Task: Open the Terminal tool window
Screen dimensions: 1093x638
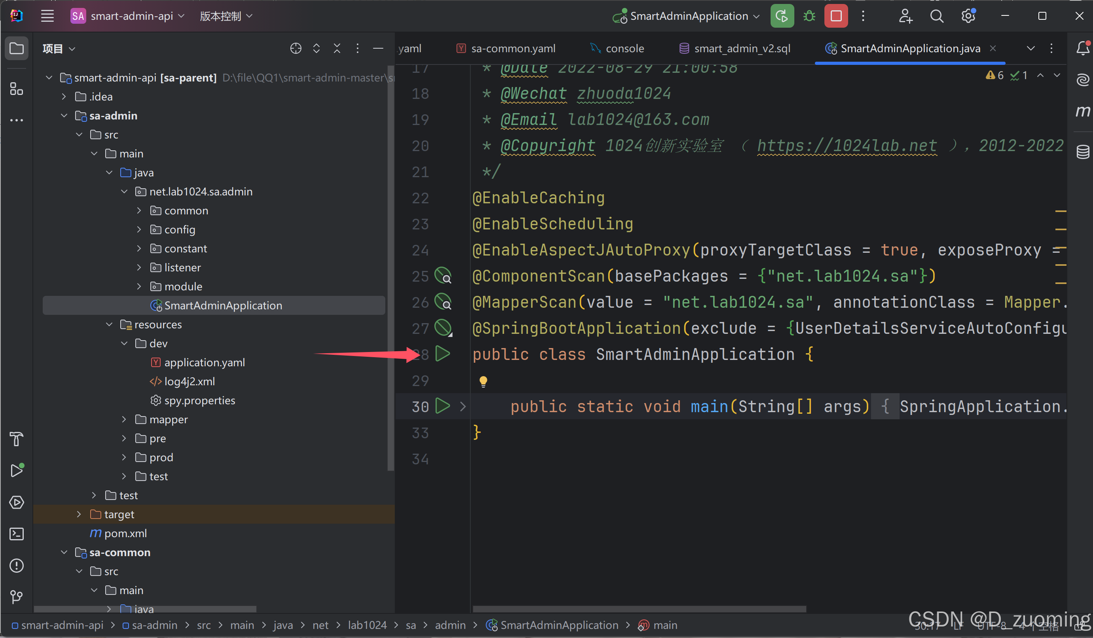Action: (17, 534)
